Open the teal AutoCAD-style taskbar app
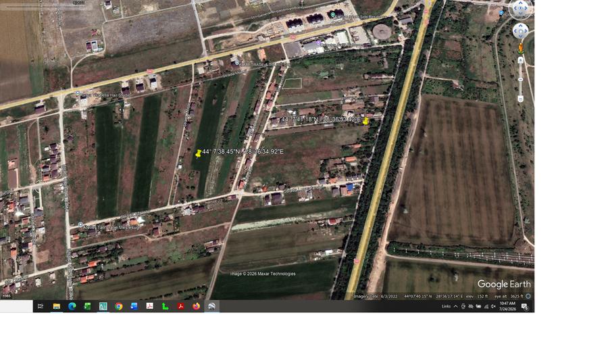 (103, 306)
